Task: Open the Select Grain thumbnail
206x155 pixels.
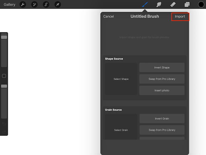Action: [x=121, y=129]
